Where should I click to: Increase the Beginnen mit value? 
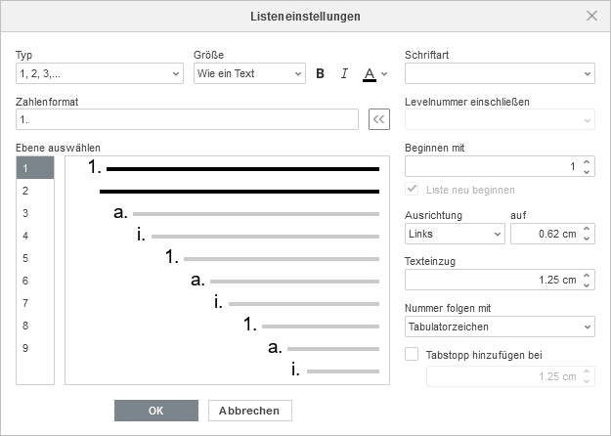587,161
